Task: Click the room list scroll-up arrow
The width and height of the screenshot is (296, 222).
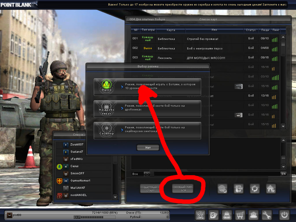Action: [283, 37]
